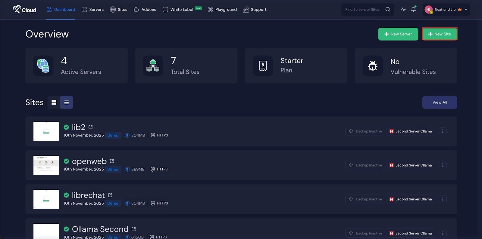Screen dimensions: 482x239
Task: Open the notifications bell
Action: point(413,10)
